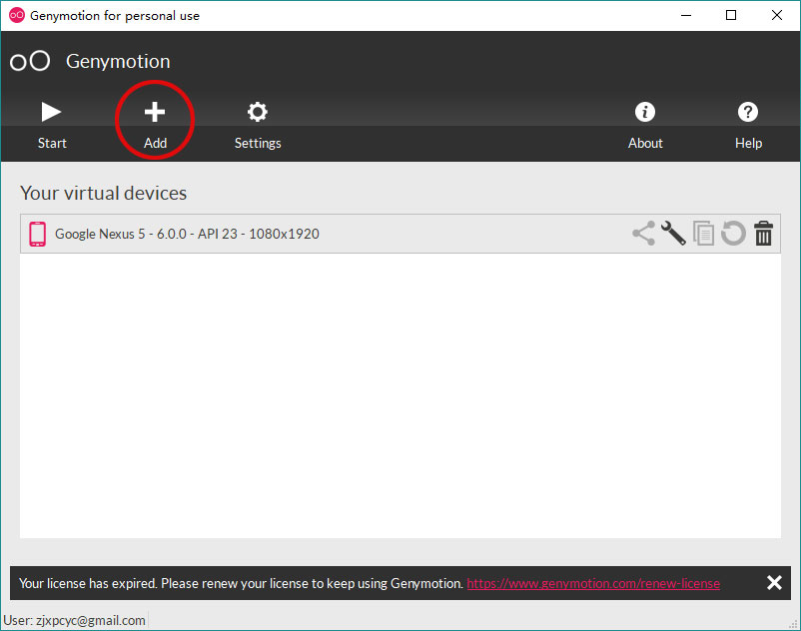Start the selected virtual device
801x631 pixels.
click(52, 125)
